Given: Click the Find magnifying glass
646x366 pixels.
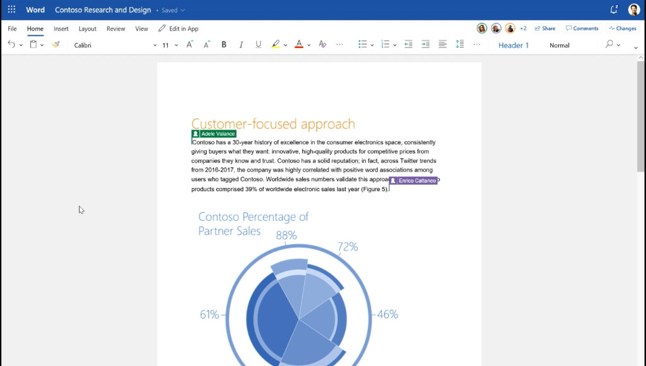Looking at the screenshot, I should point(609,44).
